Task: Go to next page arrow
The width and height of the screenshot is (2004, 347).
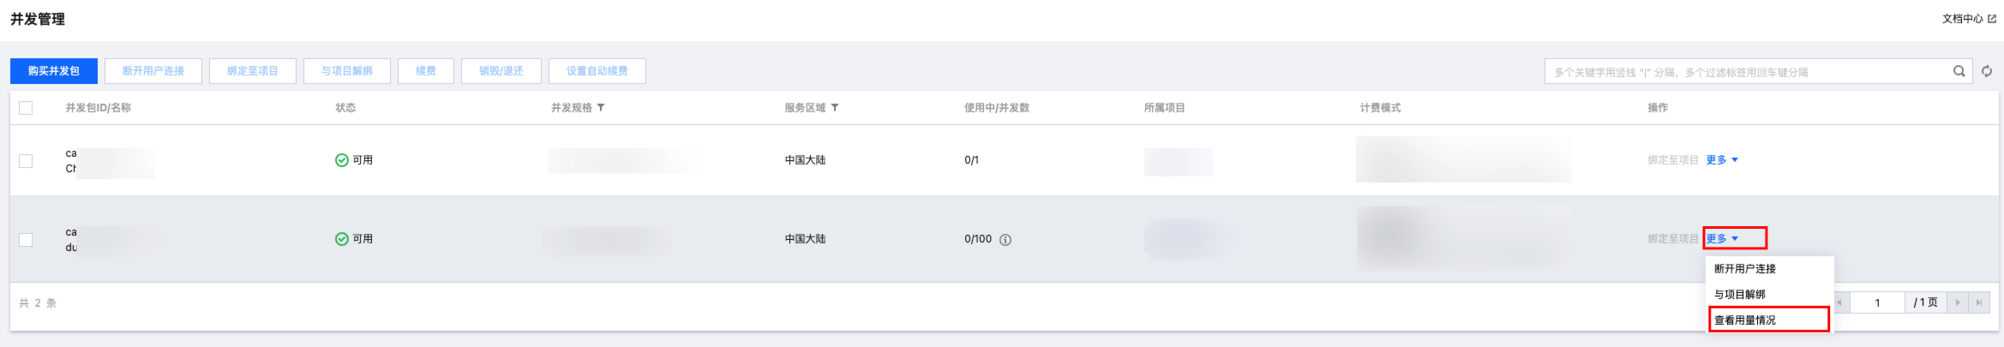Action: point(1958,302)
